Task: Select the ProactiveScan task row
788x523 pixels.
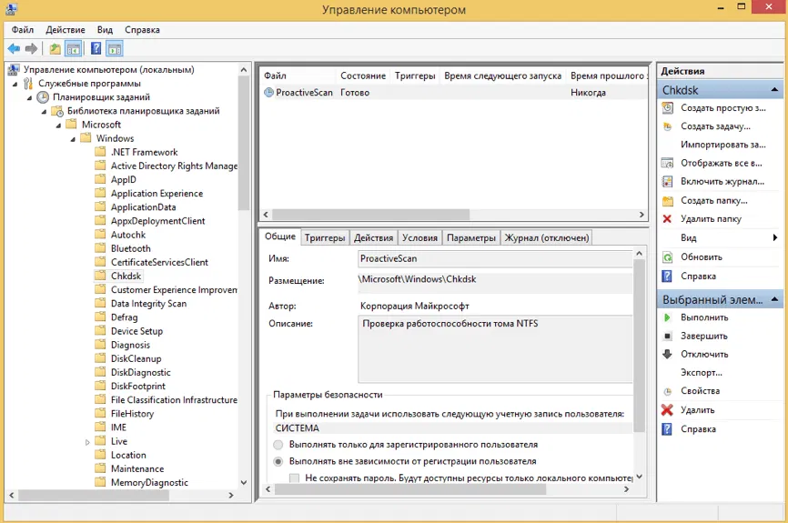Action: pyautogui.click(x=455, y=93)
